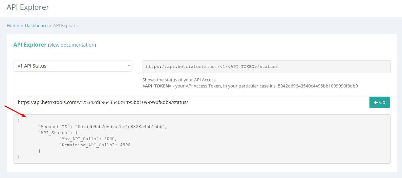402x178 pixels.
Task: Click the bold <API_TOKEN> label
Action: (157, 86)
